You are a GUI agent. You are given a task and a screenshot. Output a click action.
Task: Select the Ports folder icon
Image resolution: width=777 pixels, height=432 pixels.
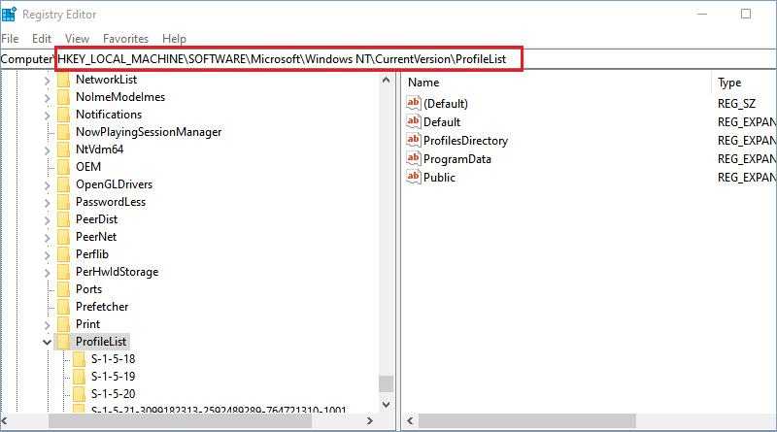click(x=63, y=289)
